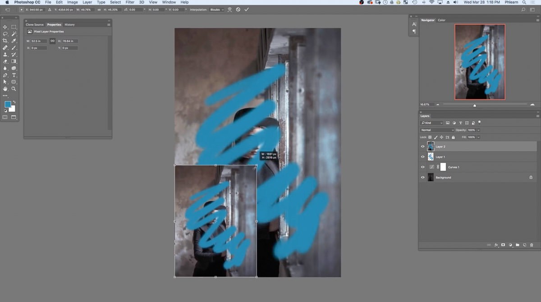Select the Rectangle shape tool
Screen dimensions: 541x302
[x=14, y=82]
